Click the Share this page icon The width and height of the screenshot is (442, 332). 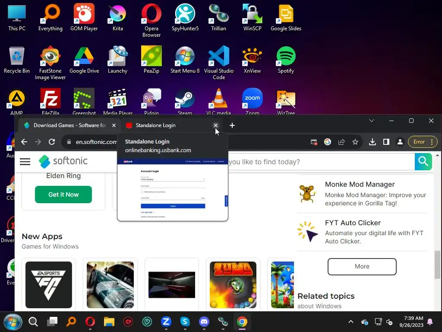point(341,142)
